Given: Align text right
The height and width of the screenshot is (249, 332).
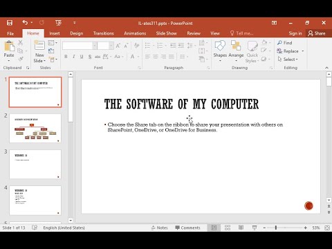Looking at the screenshot, I should (x=163, y=57).
